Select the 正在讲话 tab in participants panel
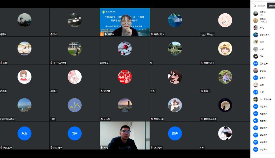The width and height of the screenshot is (275, 158). (x=271, y=6)
